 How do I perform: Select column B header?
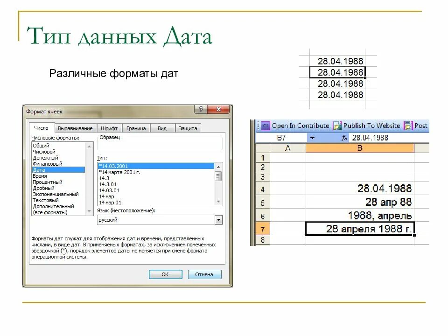pos(360,148)
